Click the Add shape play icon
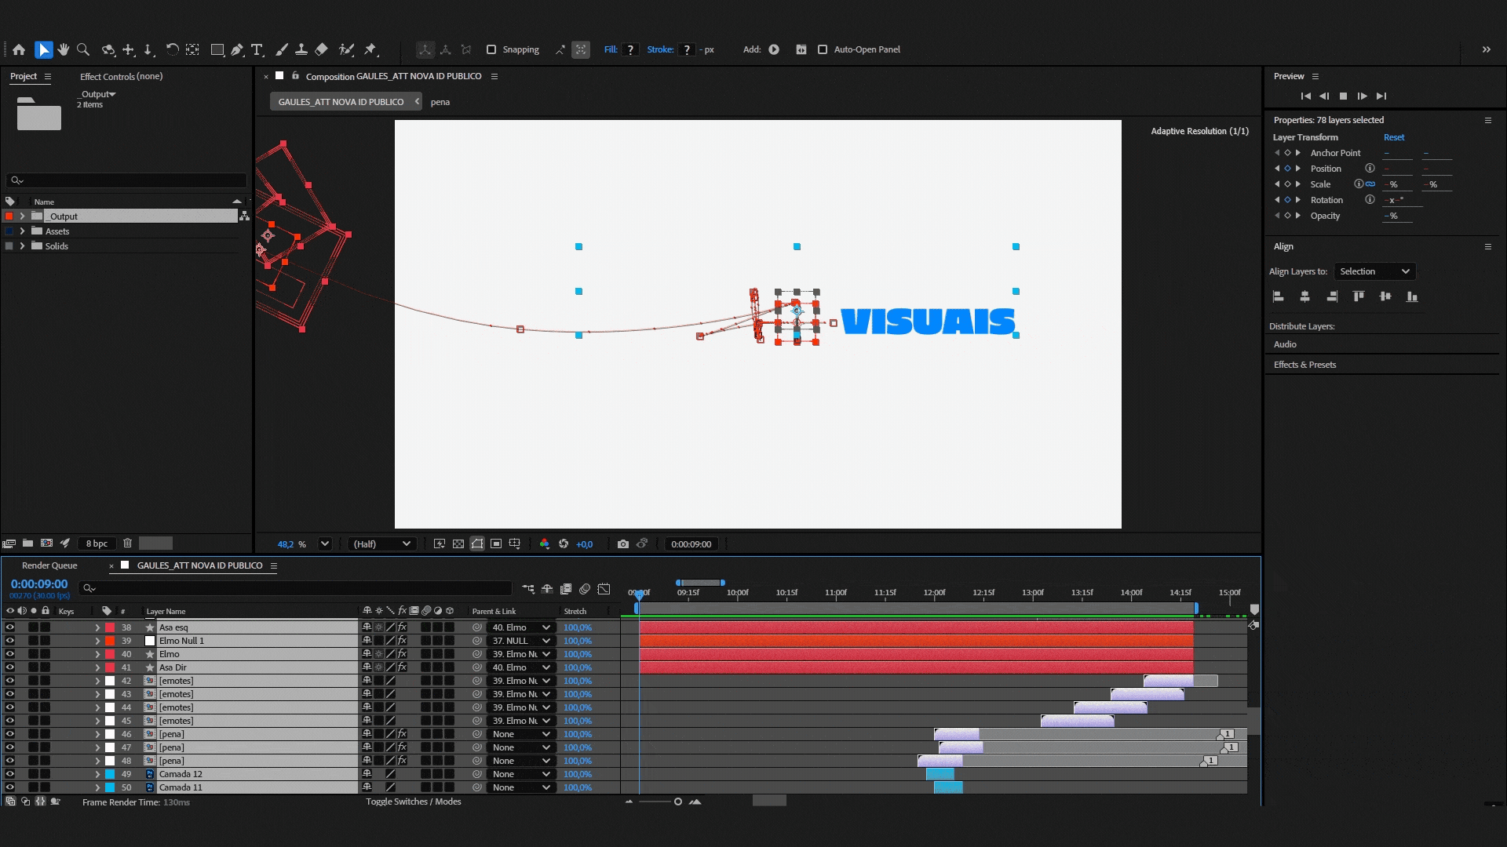Viewport: 1507px width, 847px height. click(774, 49)
